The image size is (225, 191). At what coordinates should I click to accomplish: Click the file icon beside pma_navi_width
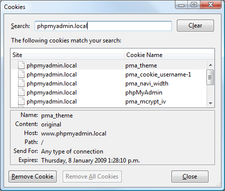pos(21,83)
